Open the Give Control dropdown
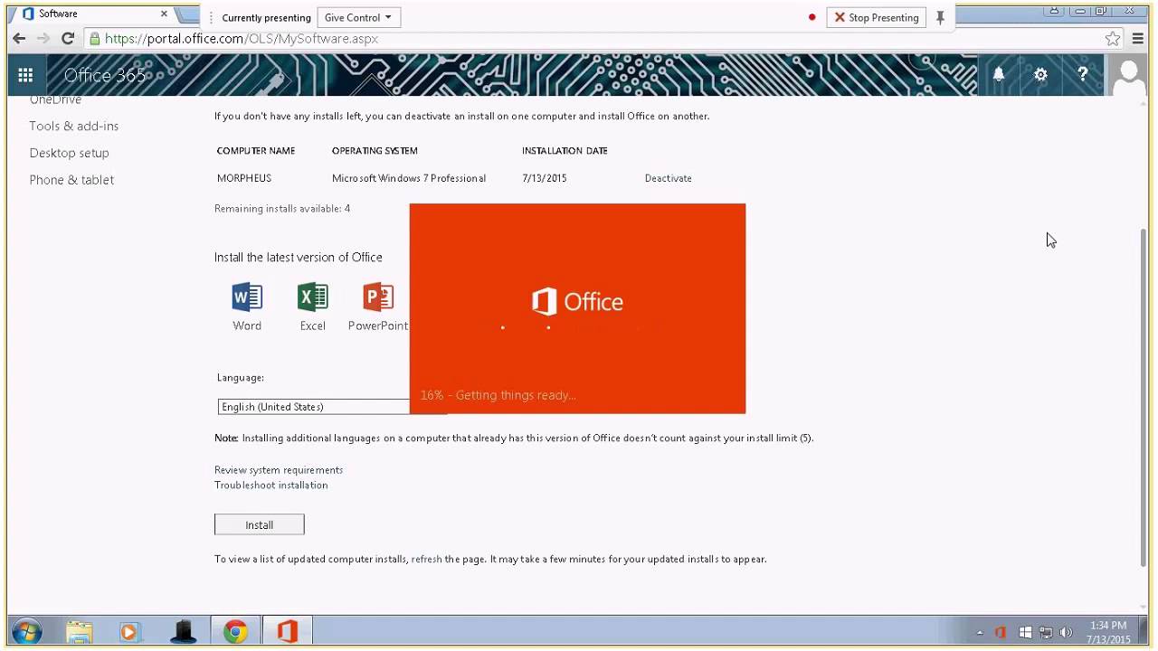The height and width of the screenshot is (651, 1158). (x=358, y=17)
